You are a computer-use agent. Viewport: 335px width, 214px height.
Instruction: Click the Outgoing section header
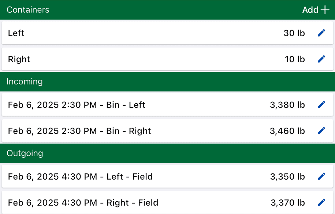25,153
